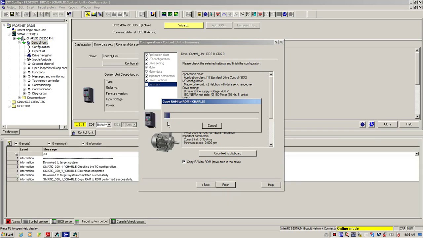Click the Copy RAM to ROM progress bar
This screenshot has width=423, height=238.
[211, 115]
